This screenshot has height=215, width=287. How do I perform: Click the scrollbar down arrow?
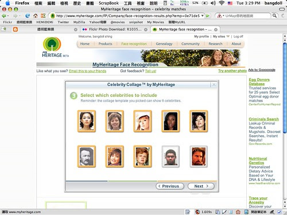(285, 206)
